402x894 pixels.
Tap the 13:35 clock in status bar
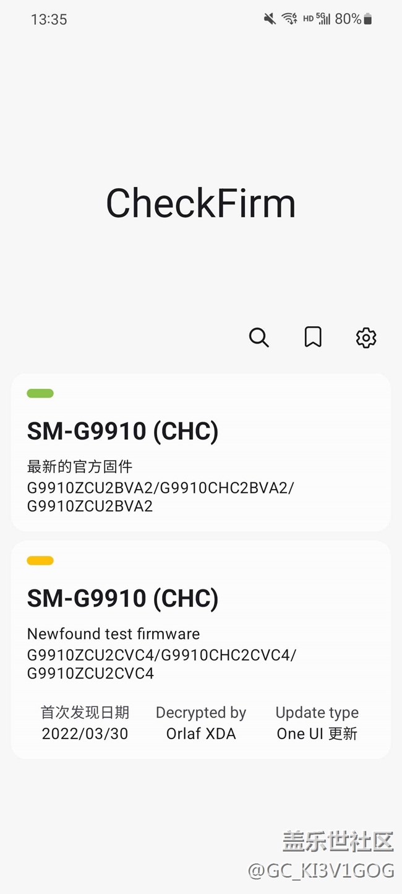pos(49,19)
